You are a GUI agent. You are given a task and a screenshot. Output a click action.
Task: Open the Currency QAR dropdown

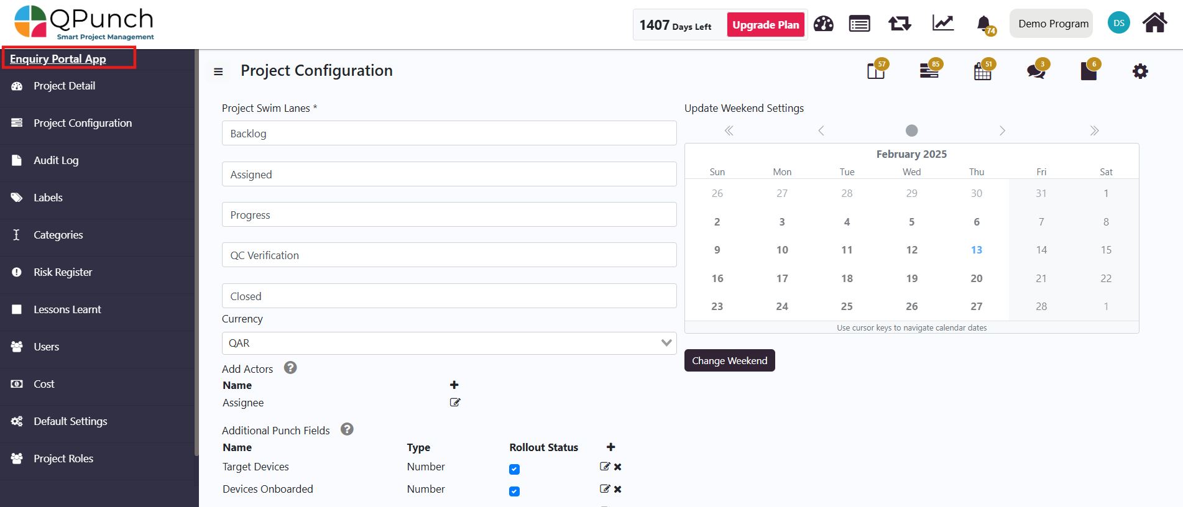click(449, 343)
